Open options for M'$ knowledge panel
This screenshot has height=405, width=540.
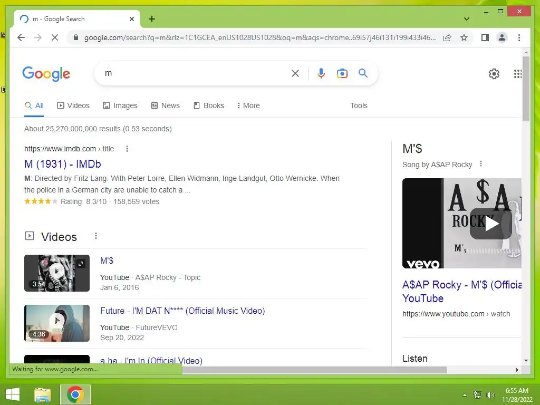481,164
